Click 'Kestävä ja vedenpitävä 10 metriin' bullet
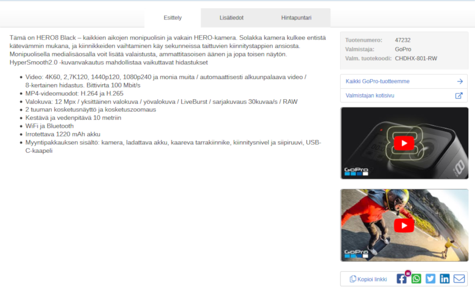Viewport: 475px width, 290px height. pos(73,118)
